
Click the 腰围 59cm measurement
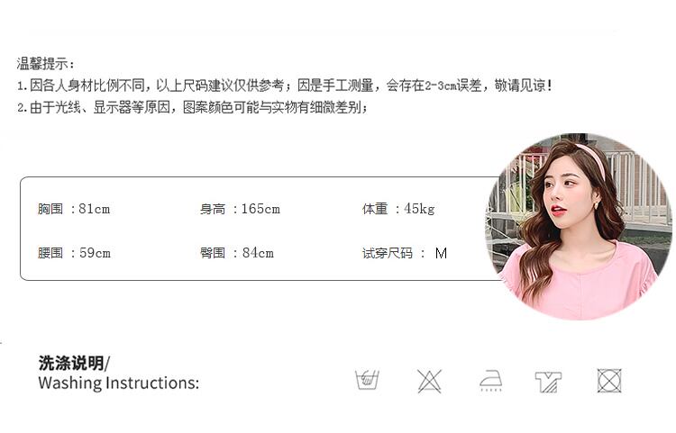[x=74, y=253]
